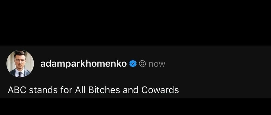
Task: Click the word "Cowards" in the post
Action: tap(160, 90)
